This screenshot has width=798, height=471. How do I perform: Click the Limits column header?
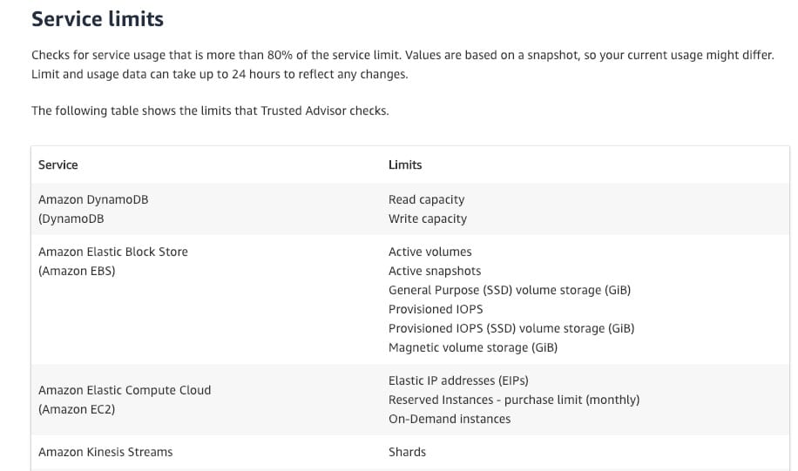(x=405, y=165)
